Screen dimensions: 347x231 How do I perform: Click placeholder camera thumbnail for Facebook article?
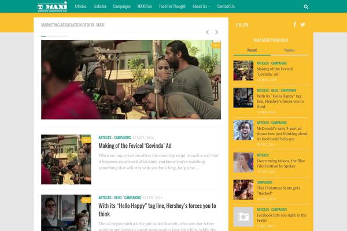coord(243,217)
